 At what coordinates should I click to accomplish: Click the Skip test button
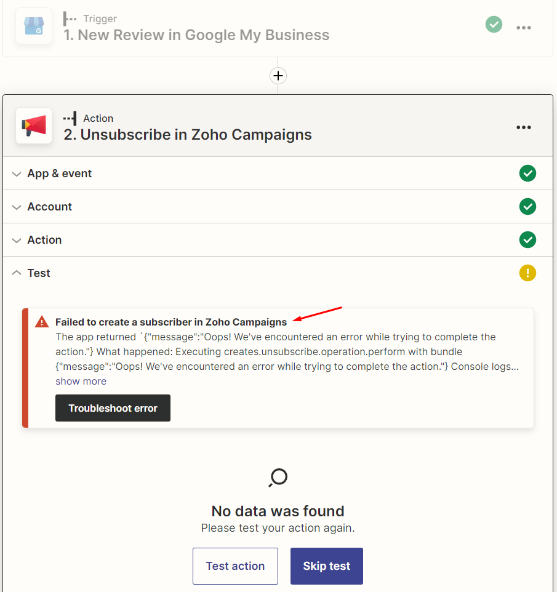coord(327,566)
